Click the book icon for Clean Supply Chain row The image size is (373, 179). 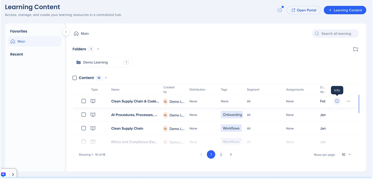click(x=93, y=128)
